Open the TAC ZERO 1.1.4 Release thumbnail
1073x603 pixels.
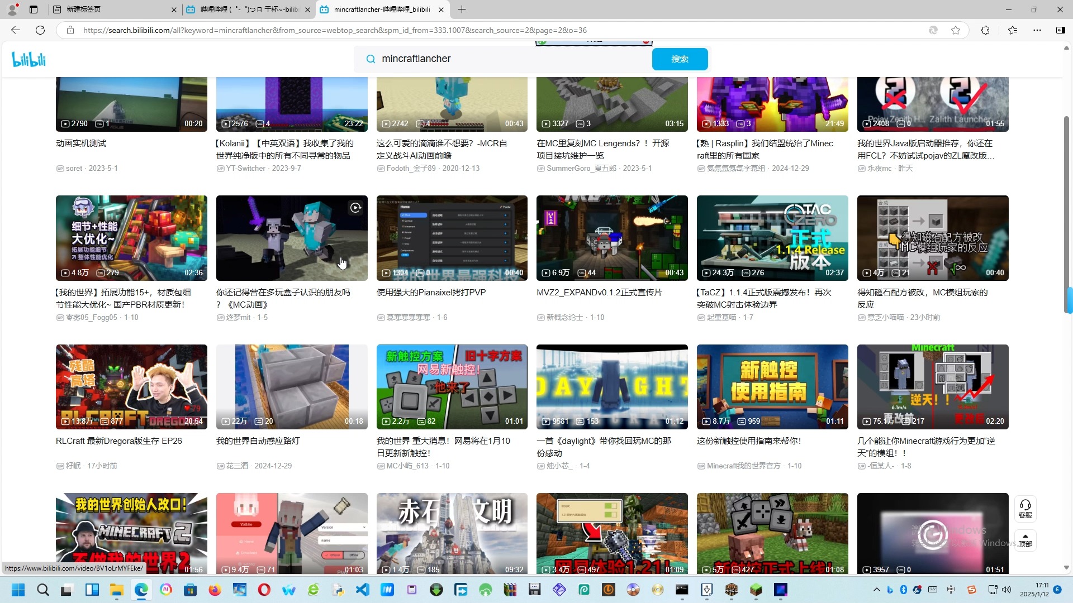[772, 238]
